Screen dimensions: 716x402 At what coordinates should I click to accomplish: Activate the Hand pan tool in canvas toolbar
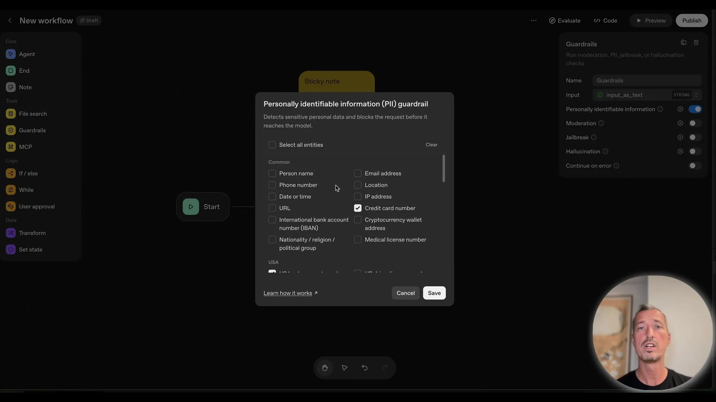tap(325, 368)
